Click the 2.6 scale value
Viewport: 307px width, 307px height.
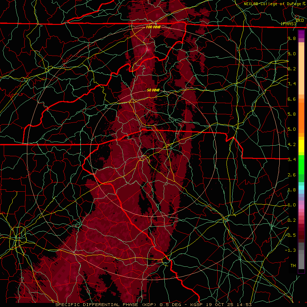pyautogui.click(x=292, y=175)
